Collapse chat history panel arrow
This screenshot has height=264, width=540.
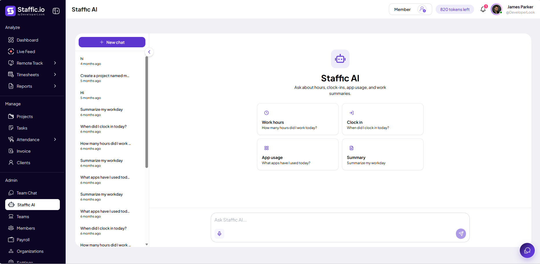tap(149, 52)
